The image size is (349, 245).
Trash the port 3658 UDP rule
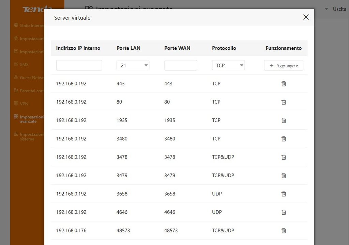point(284,194)
